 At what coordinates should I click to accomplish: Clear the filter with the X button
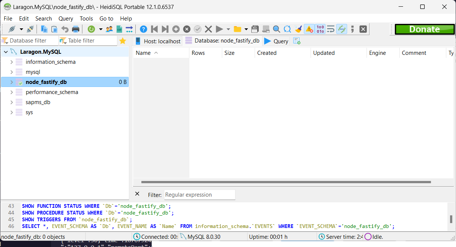[x=137, y=194]
